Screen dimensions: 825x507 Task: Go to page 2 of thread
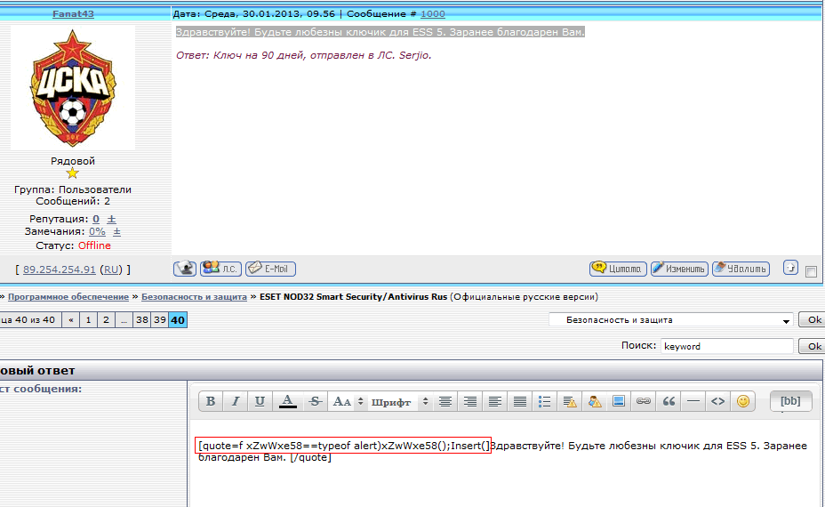(107, 319)
